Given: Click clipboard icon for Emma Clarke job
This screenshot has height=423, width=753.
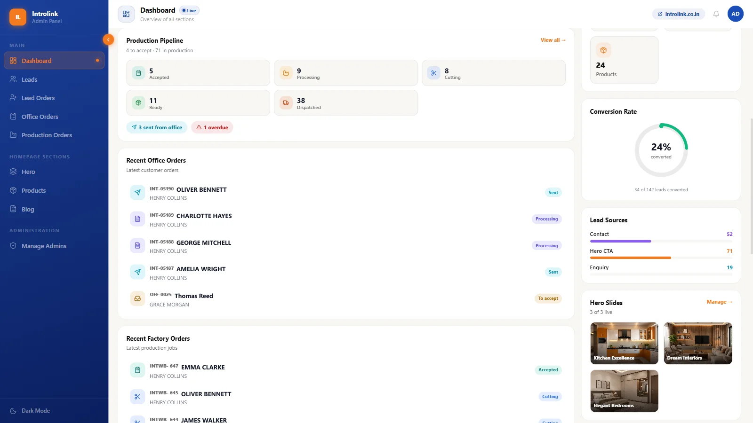Looking at the screenshot, I should 137,370.
